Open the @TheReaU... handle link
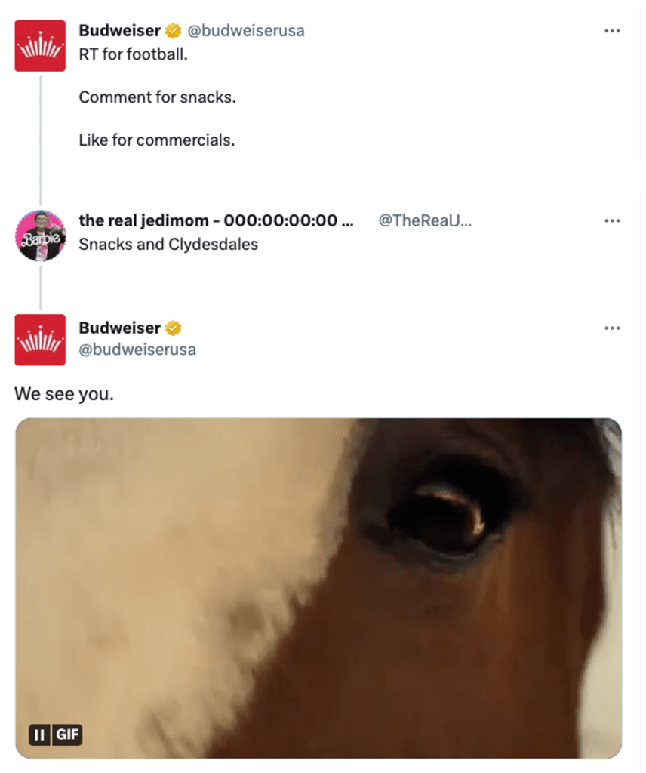 [425, 221]
